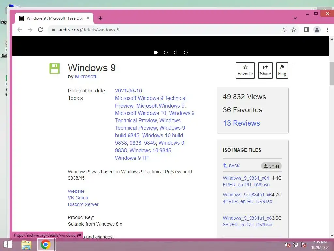Open the Chrome side panel
The height and width of the screenshot is (251, 334).
[307, 30]
